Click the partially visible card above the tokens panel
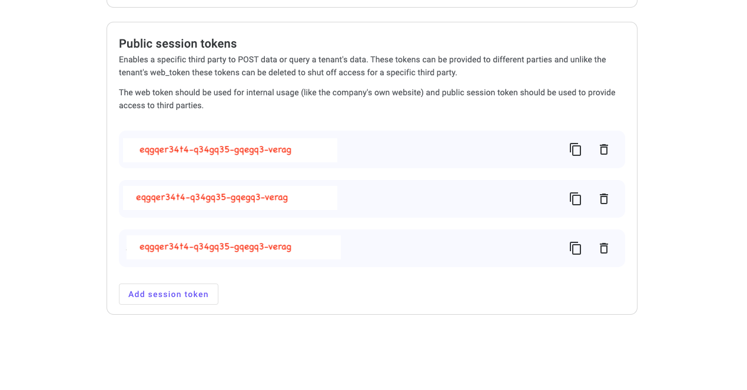This screenshot has height=390, width=747. coord(371,3)
